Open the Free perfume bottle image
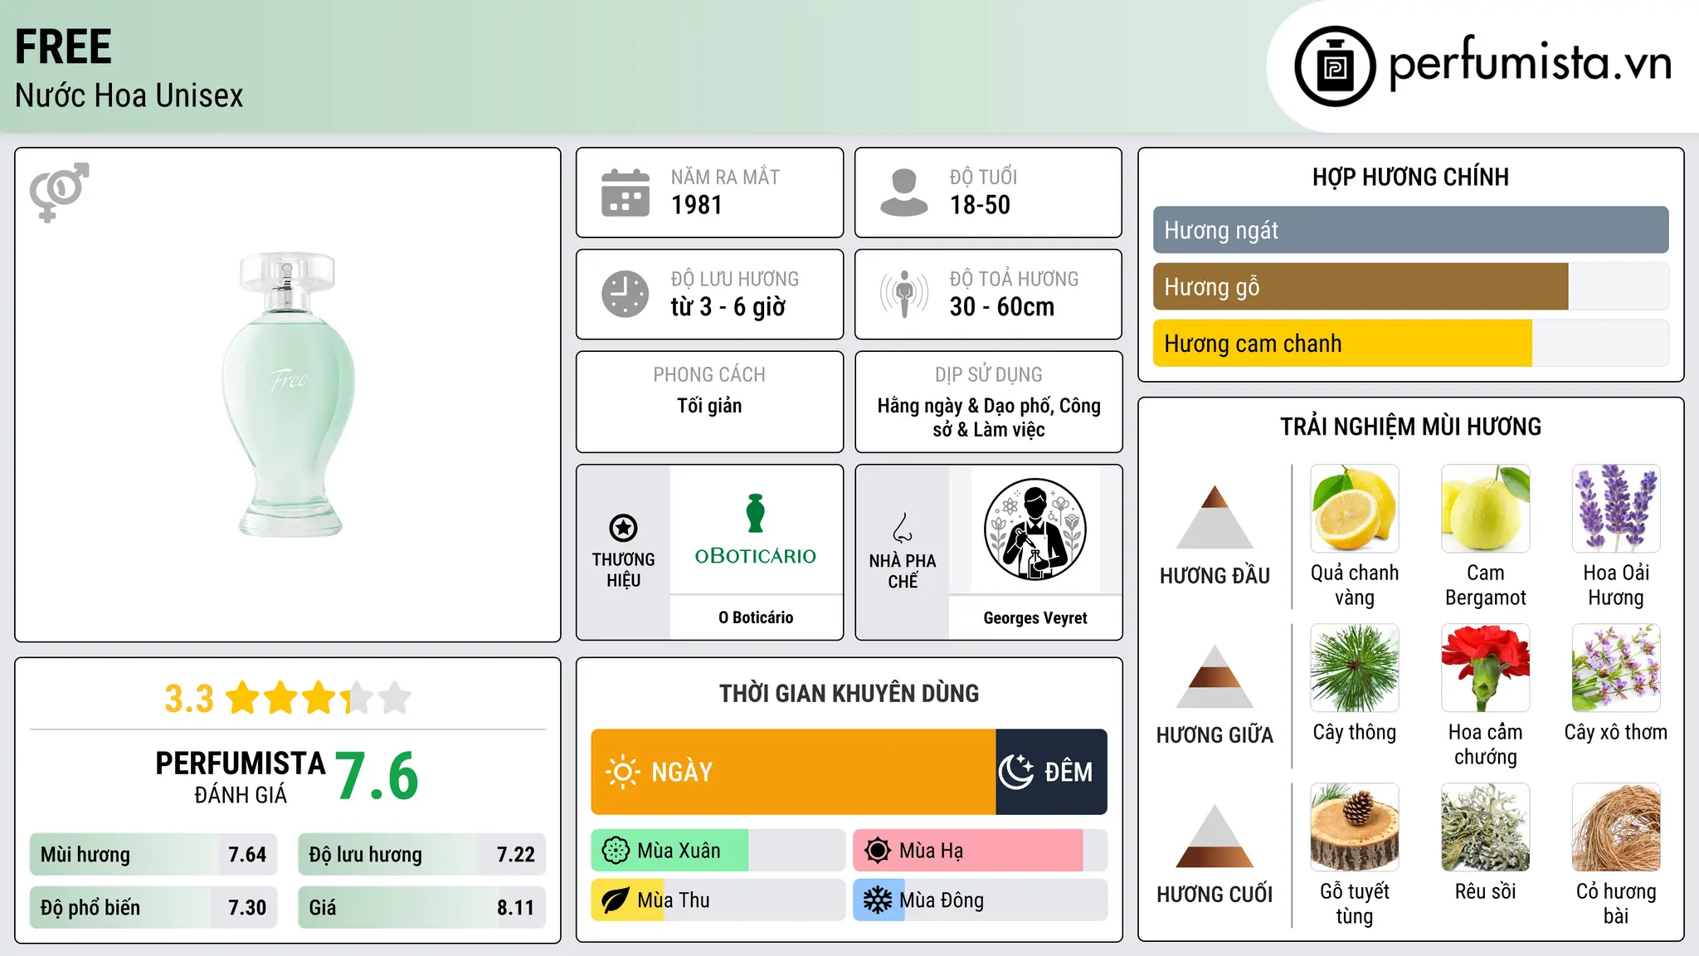This screenshot has height=956, width=1699. [x=288, y=395]
